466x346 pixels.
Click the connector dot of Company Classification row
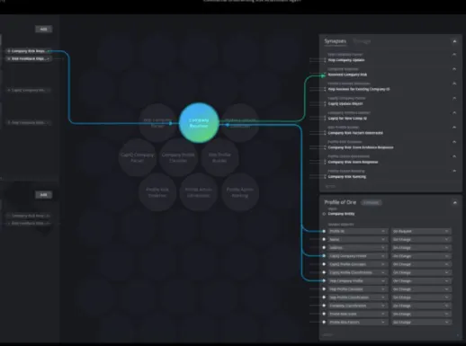click(x=324, y=306)
